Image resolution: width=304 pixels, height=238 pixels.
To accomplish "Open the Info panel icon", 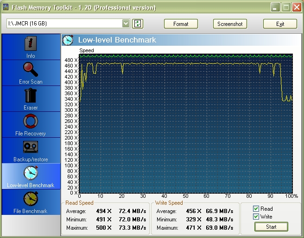I will [x=31, y=44].
